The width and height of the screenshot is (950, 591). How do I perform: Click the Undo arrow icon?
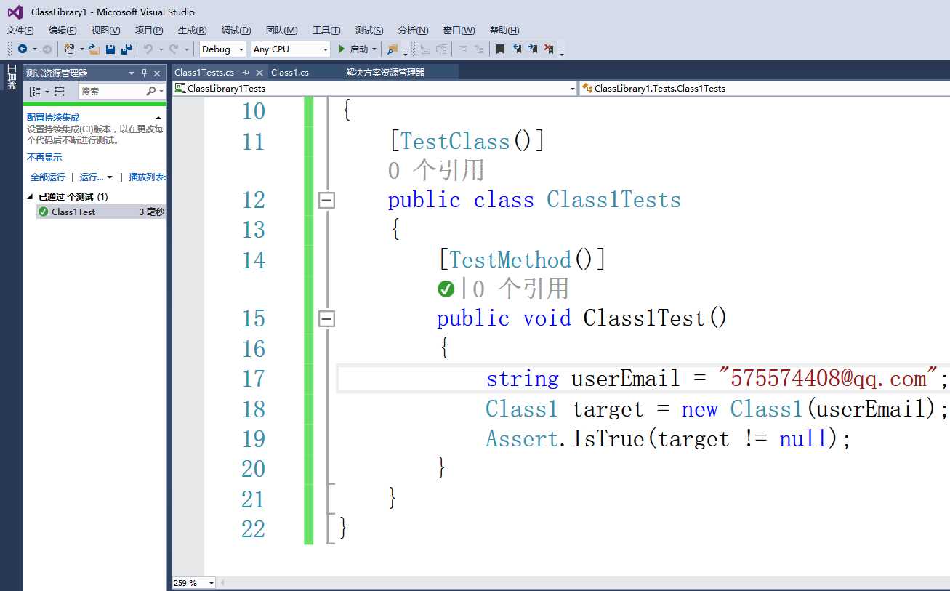(148, 49)
